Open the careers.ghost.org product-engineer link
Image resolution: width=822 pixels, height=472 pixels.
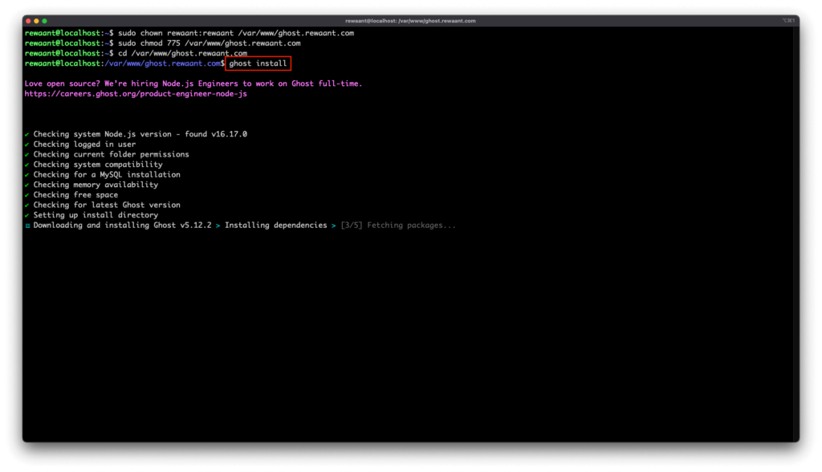pyautogui.click(x=136, y=94)
